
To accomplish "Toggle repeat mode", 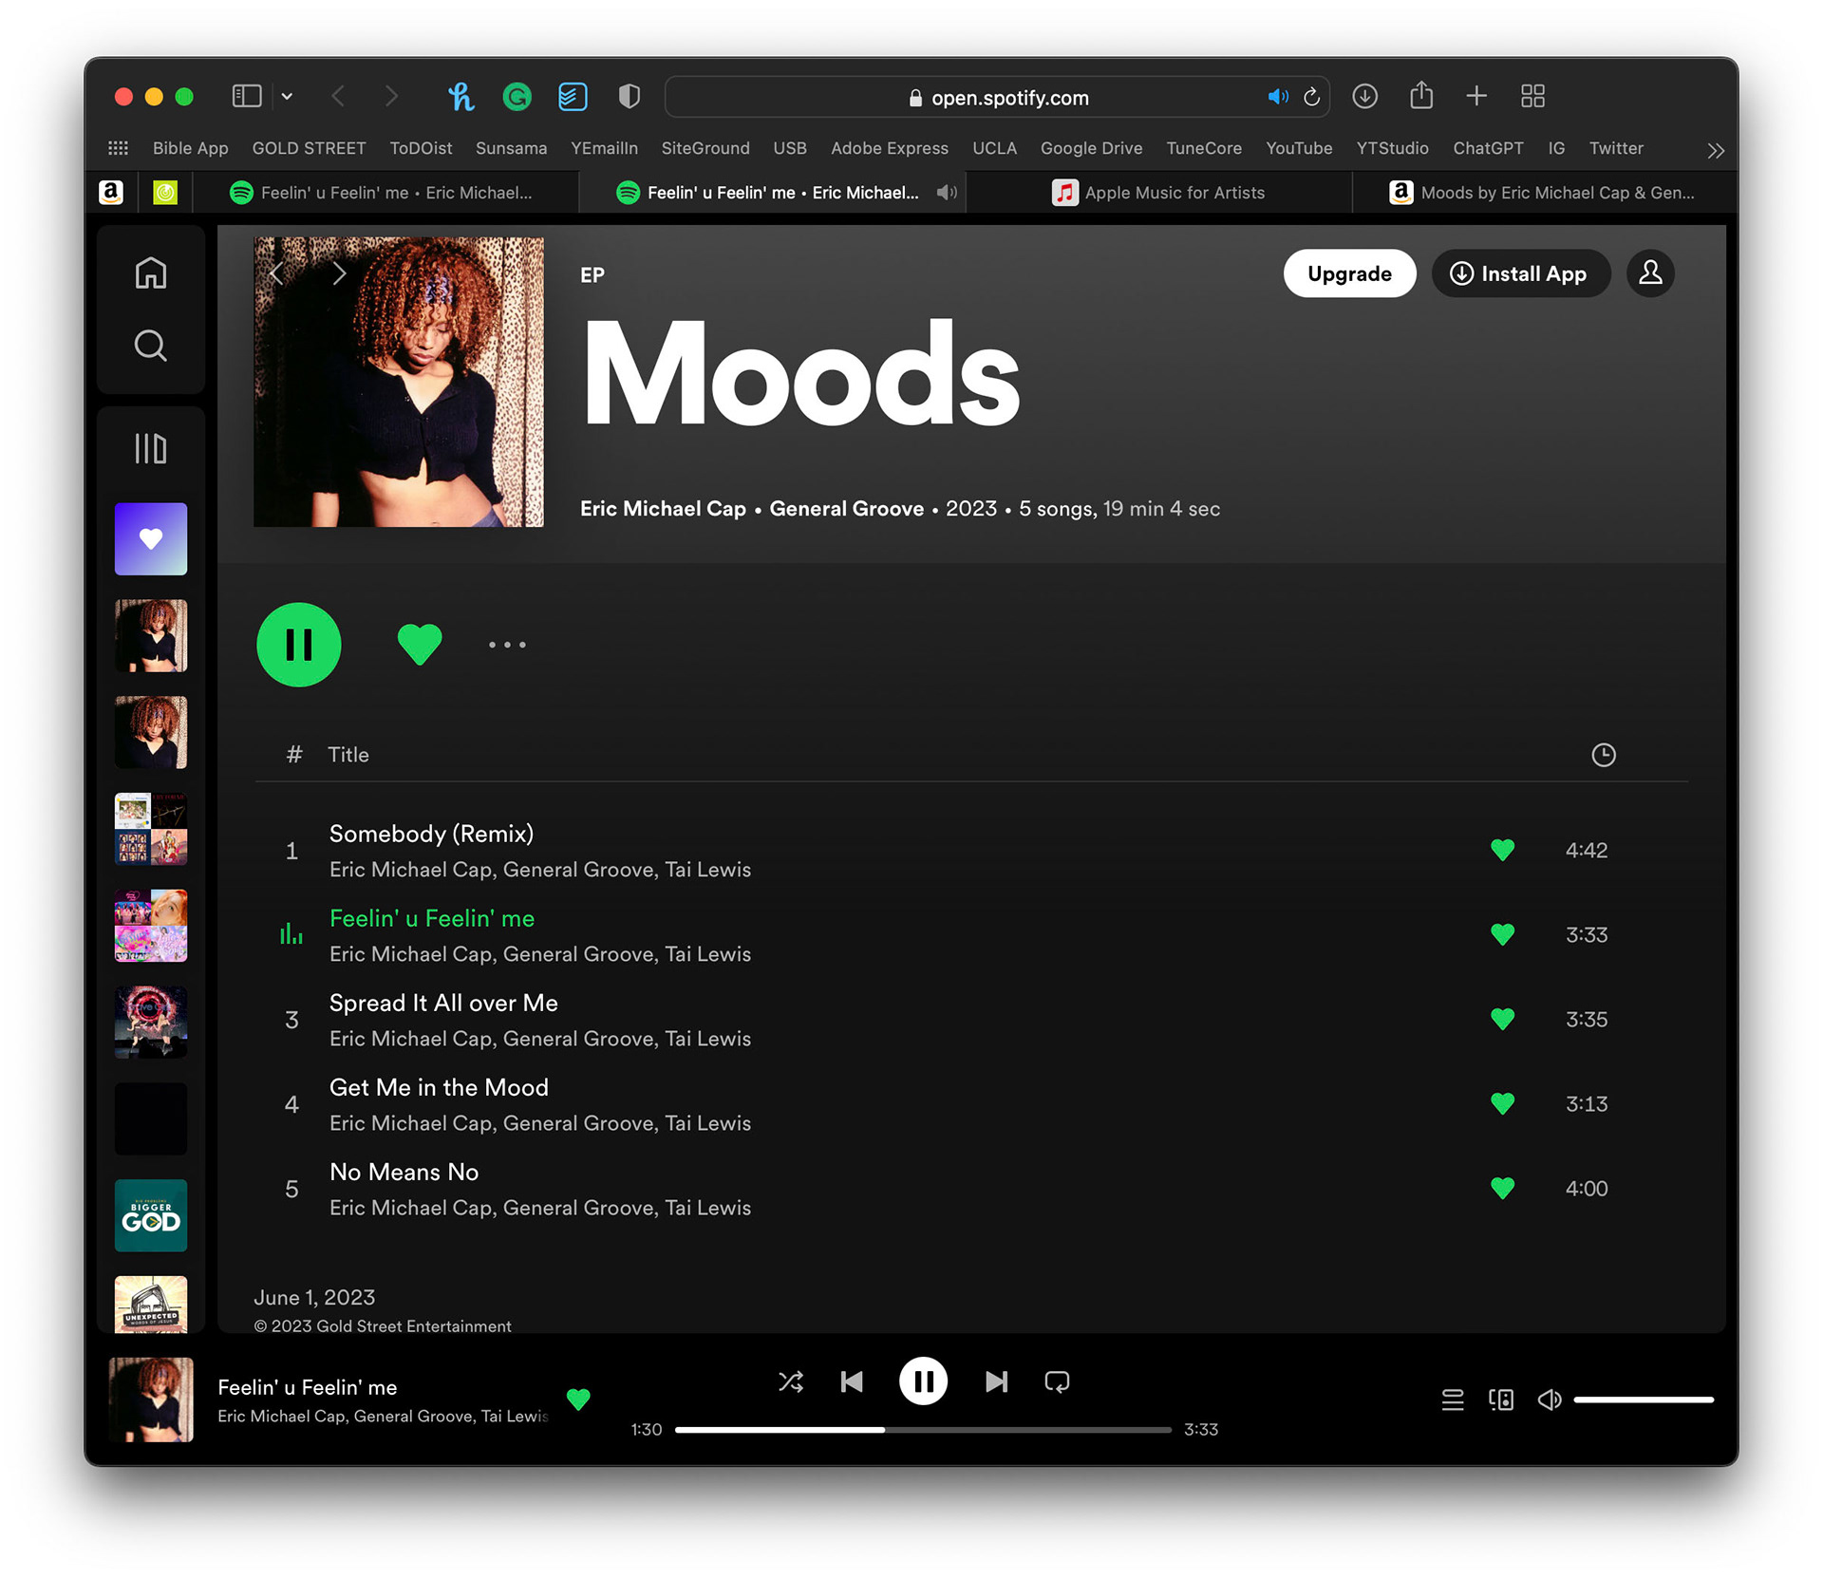I will point(1057,1381).
